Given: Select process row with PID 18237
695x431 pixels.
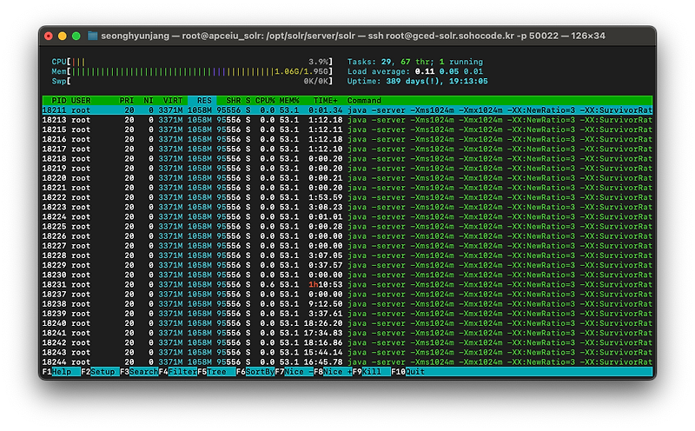Looking at the screenshot, I should tap(347, 295).
